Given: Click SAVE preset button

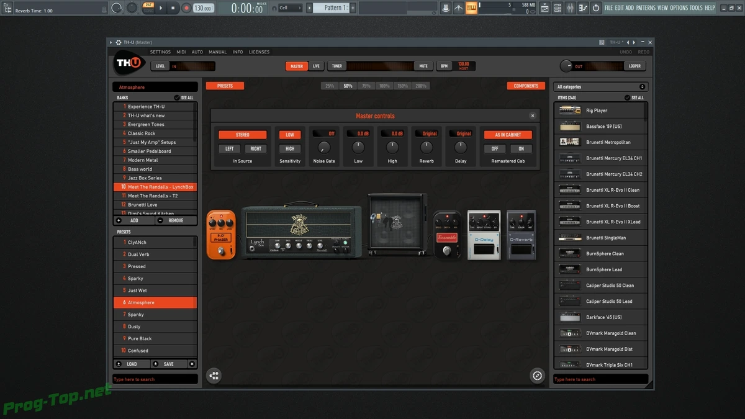Looking at the screenshot, I should pos(168,364).
